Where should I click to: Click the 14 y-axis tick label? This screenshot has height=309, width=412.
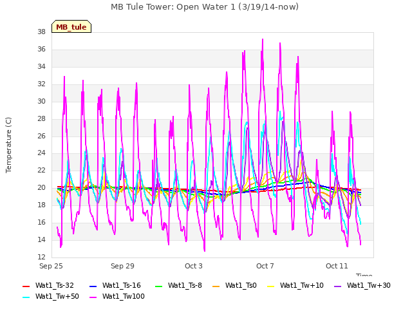point(41,239)
